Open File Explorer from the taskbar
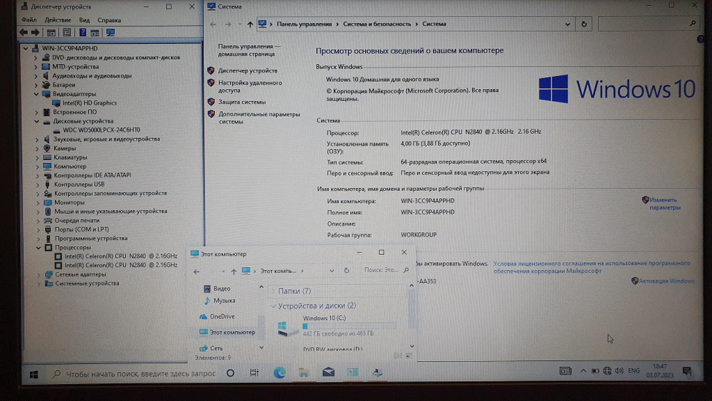712x401 pixels. pyautogui.click(x=304, y=373)
